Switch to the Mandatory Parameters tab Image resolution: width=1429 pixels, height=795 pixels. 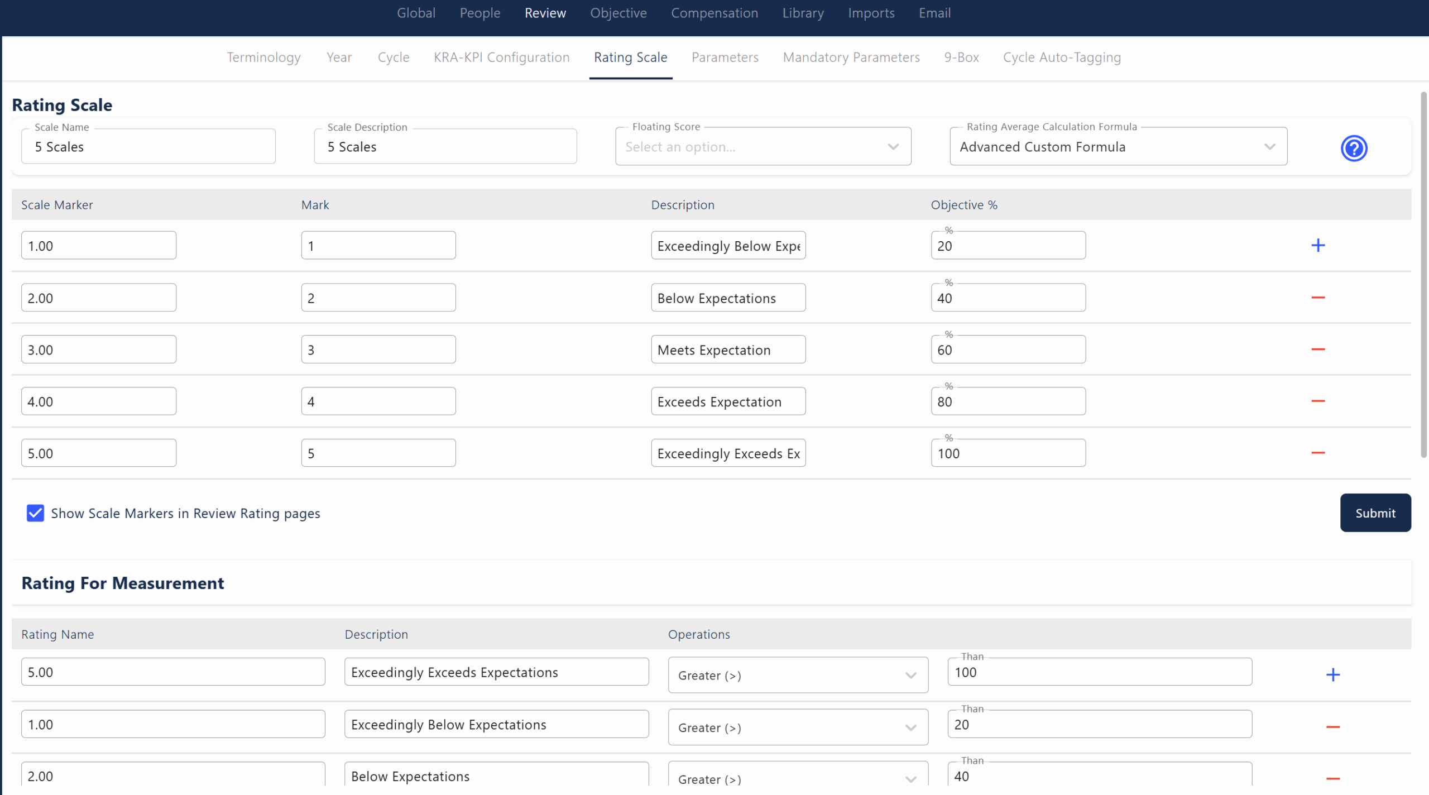(x=851, y=58)
